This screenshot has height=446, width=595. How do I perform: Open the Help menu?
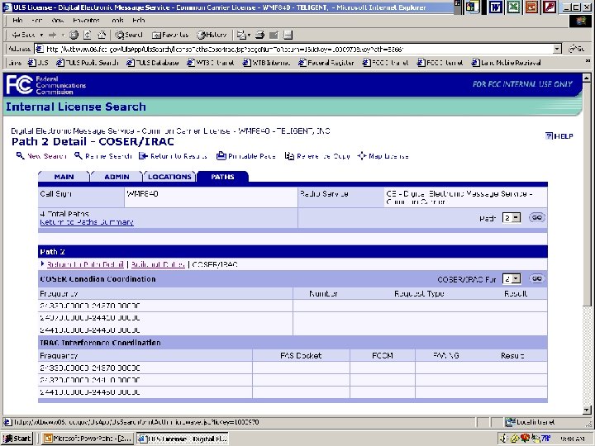click(x=139, y=21)
